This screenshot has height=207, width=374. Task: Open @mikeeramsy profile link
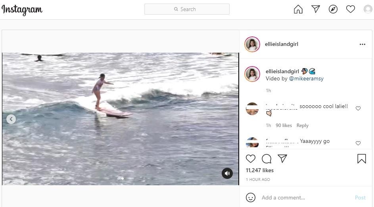pyautogui.click(x=306, y=79)
